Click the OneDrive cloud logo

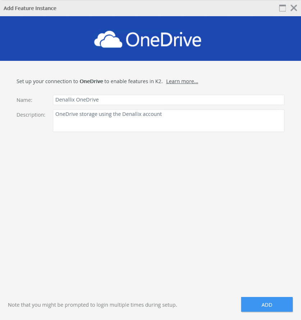click(108, 39)
